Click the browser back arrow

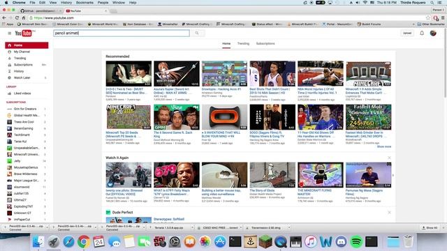coord(4,17)
